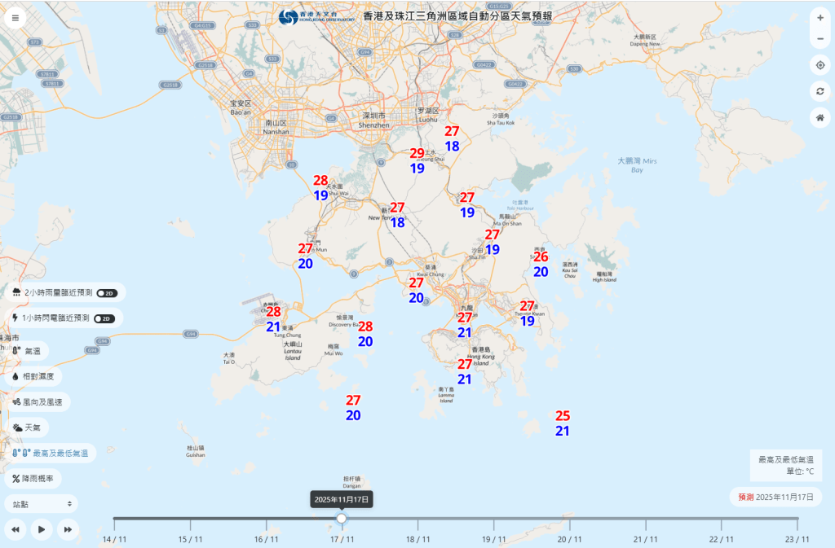Image resolution: width=835 pixels, height=548 pixels.
Task: Refresh the forecast data
Action: (820, 91)
